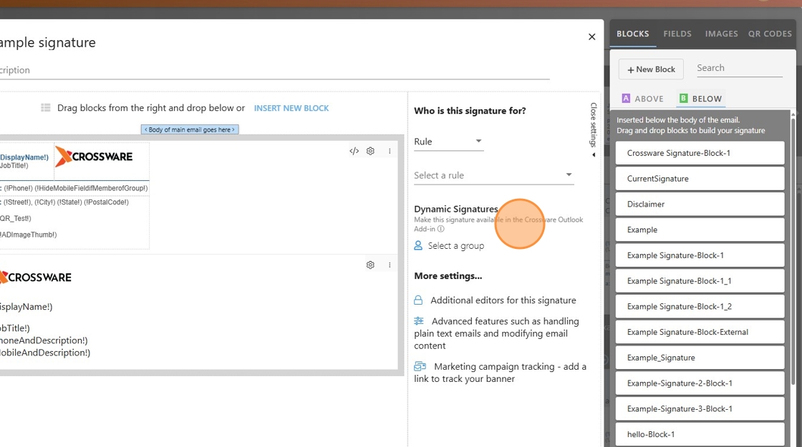Select Disclaimer block

point(700,205)
